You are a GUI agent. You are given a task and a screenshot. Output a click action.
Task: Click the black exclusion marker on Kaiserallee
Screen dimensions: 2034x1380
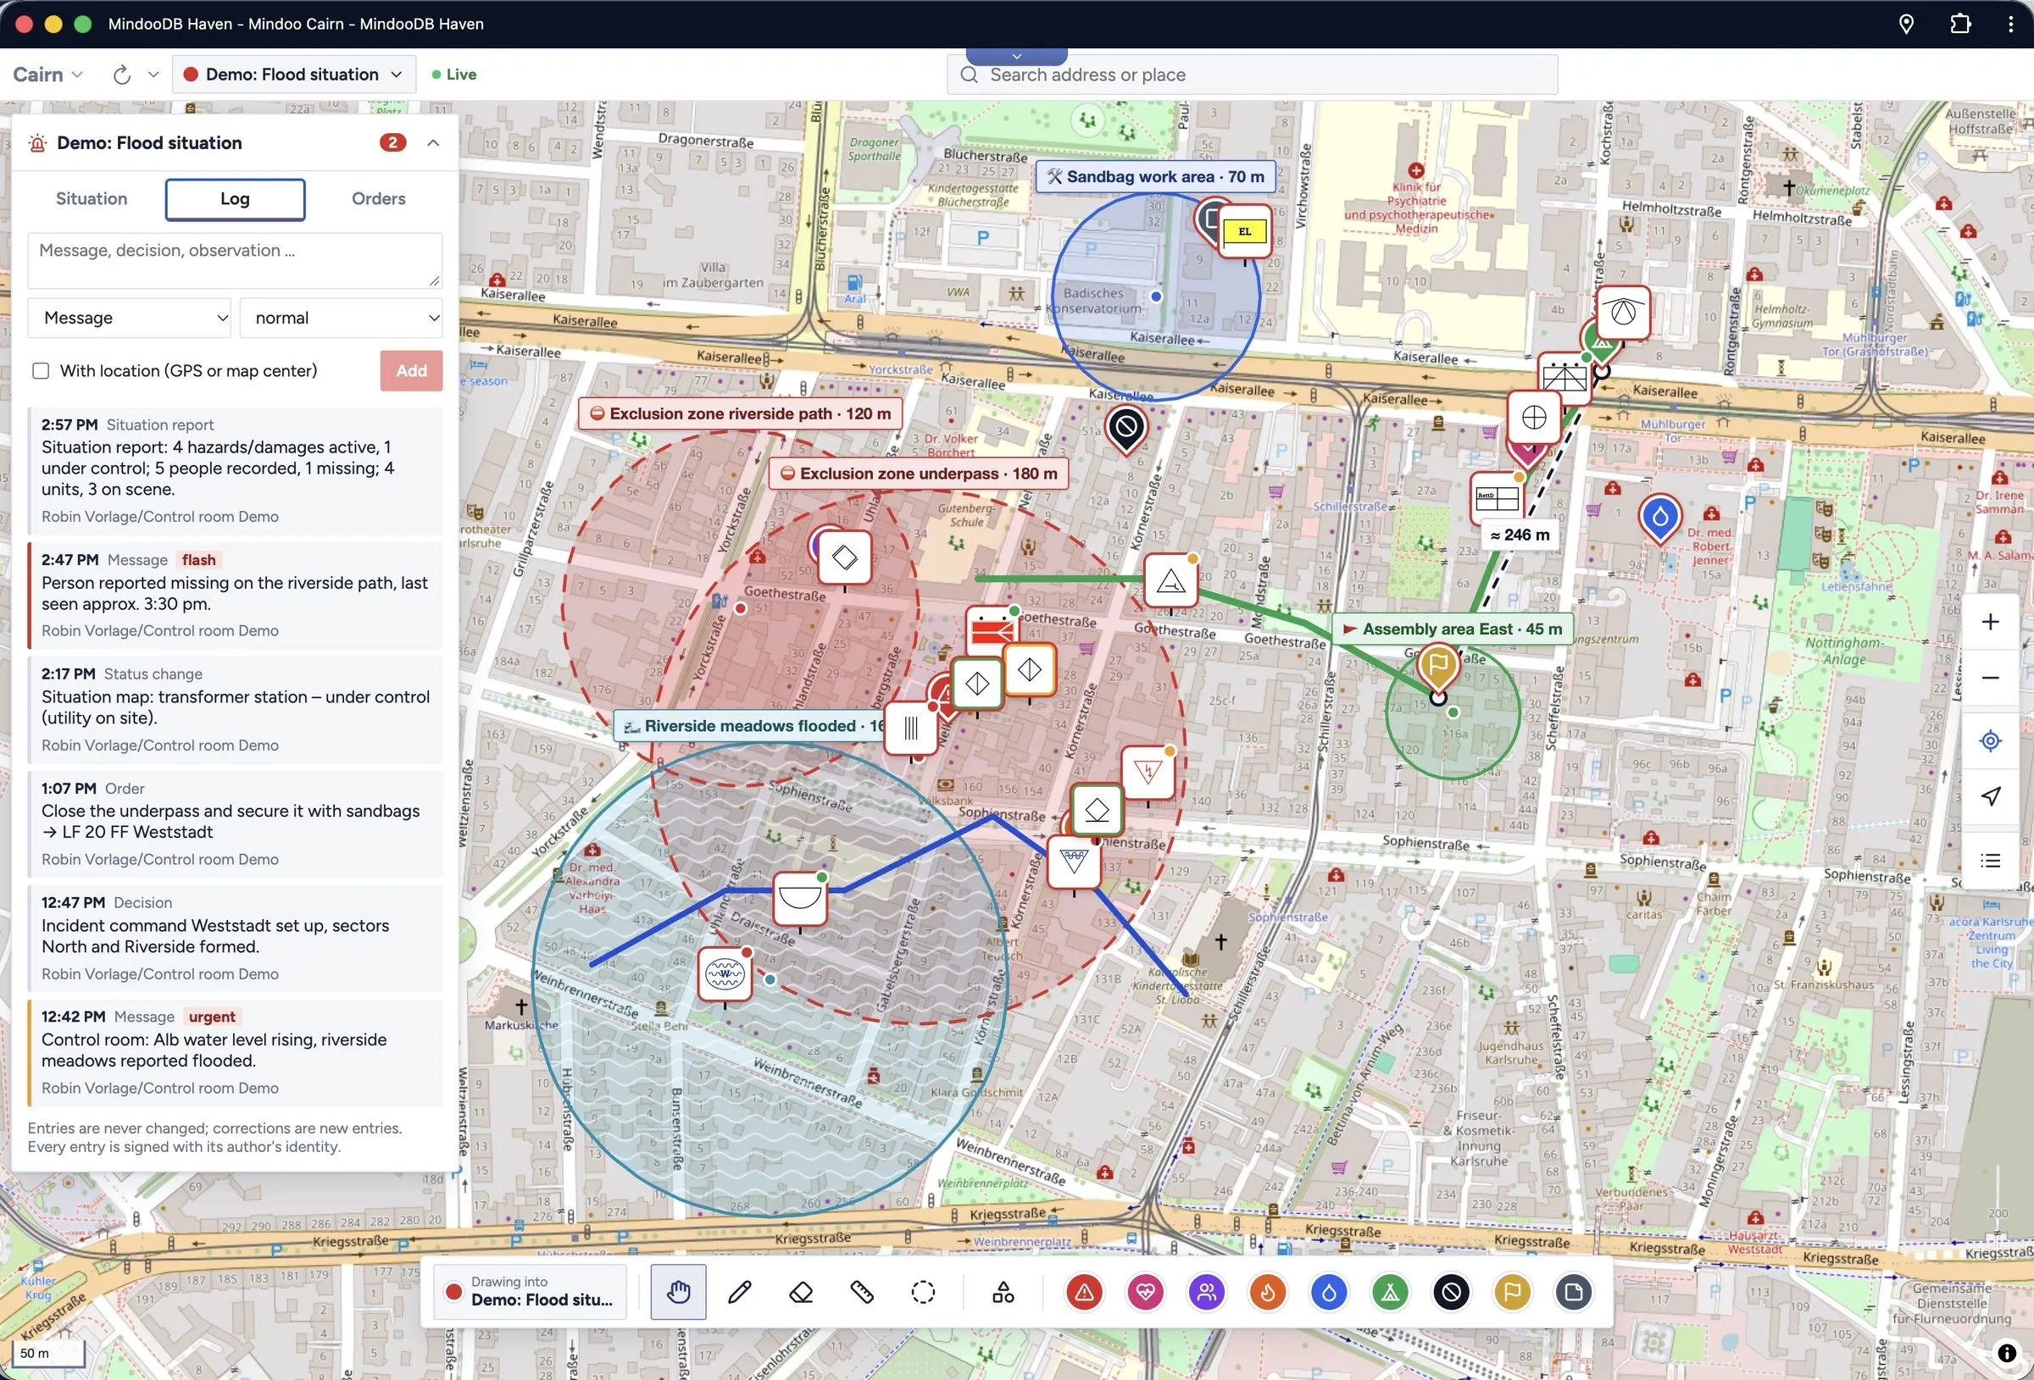point(1125,427)
